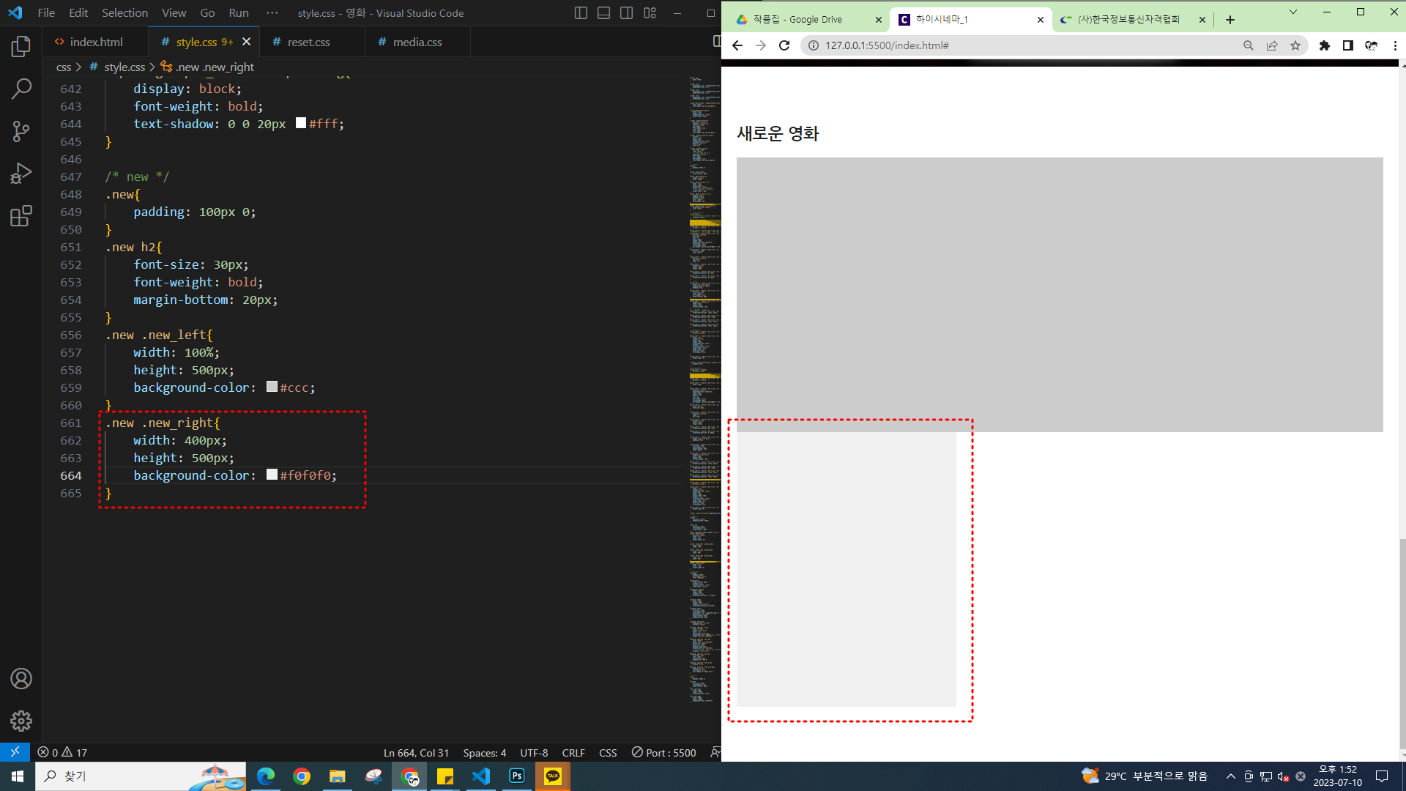The height and width of the screenshot is (791, 1406).
Task: Toggle the primary side bar layout
Action: (581, 13)
